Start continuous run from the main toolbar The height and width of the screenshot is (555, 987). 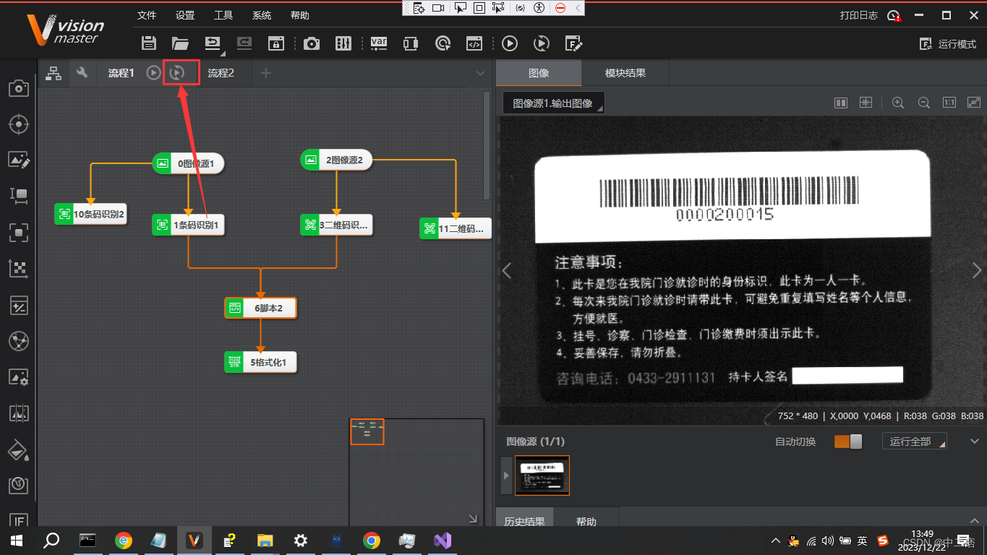(541, 43)
